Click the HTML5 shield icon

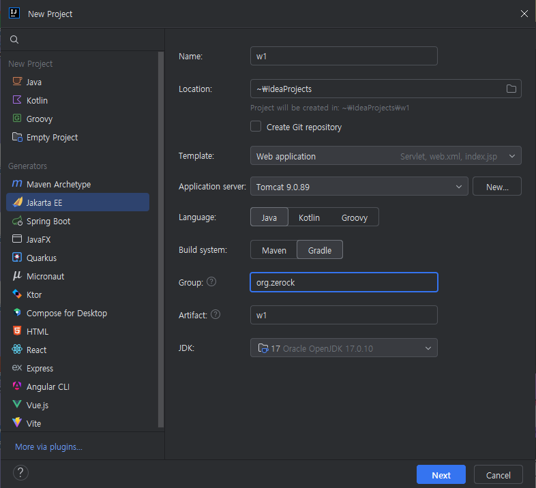pyautogui.click(x=17, y=331)
